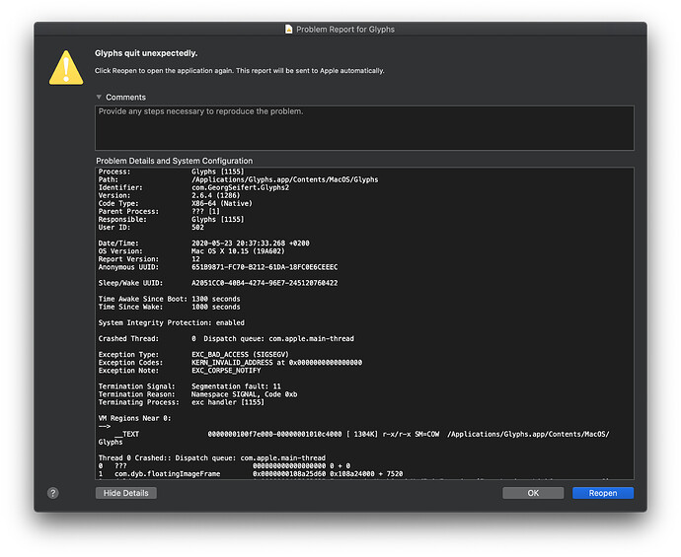The image size is (681, 557).
Task: Open help with the question mark button
Action: (53, 493)
